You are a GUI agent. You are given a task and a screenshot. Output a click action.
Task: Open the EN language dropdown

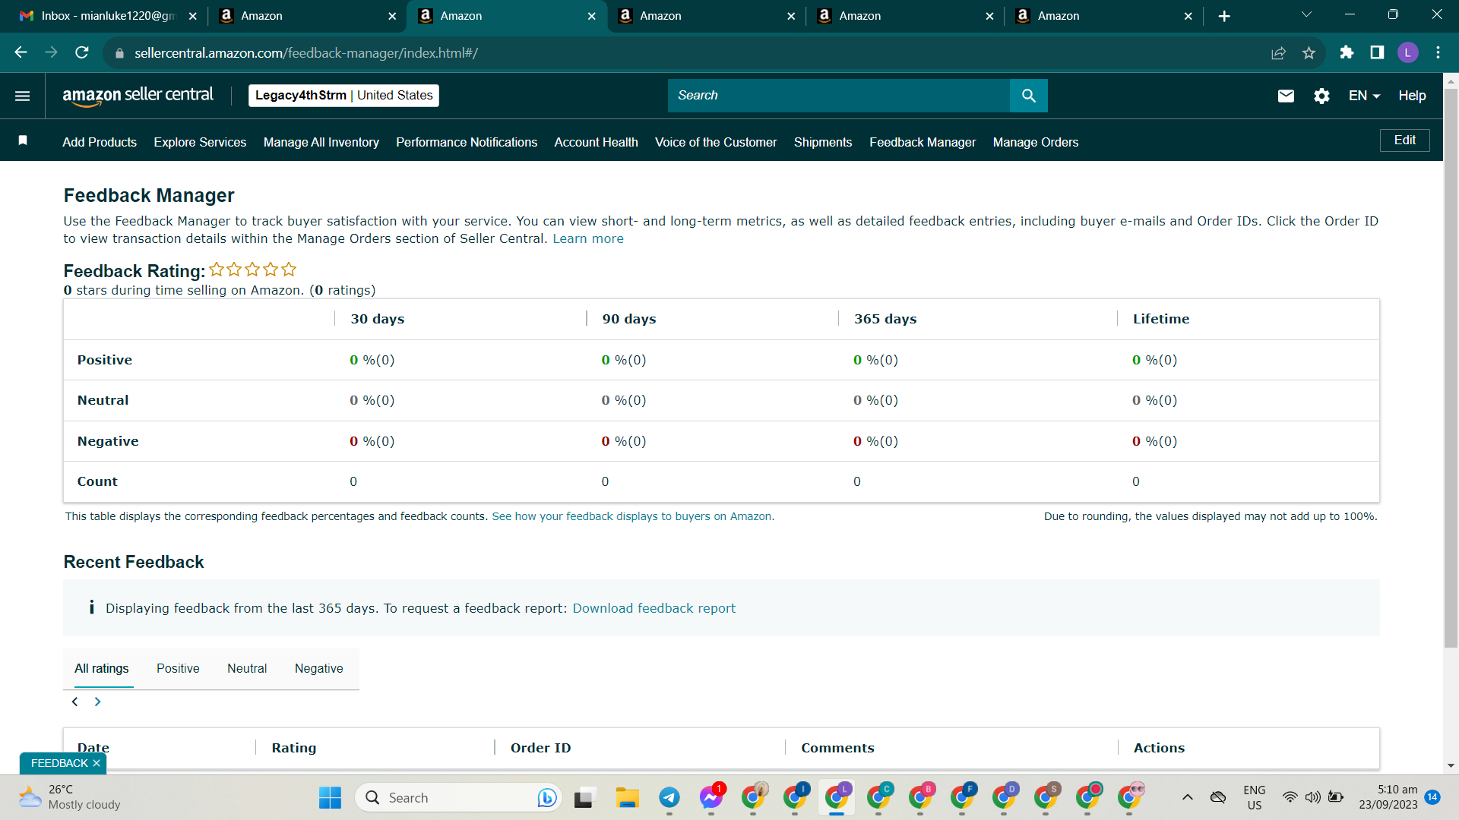pos(1364,96)
